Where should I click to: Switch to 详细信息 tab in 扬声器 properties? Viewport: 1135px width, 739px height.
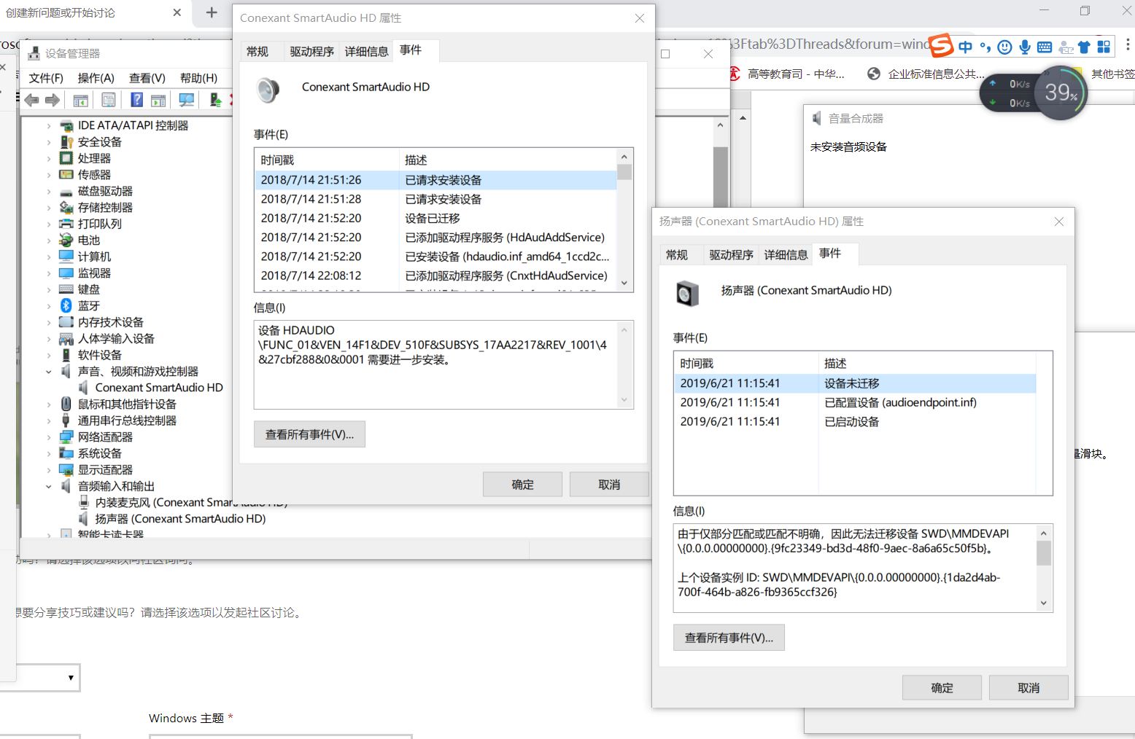point(786,254)
